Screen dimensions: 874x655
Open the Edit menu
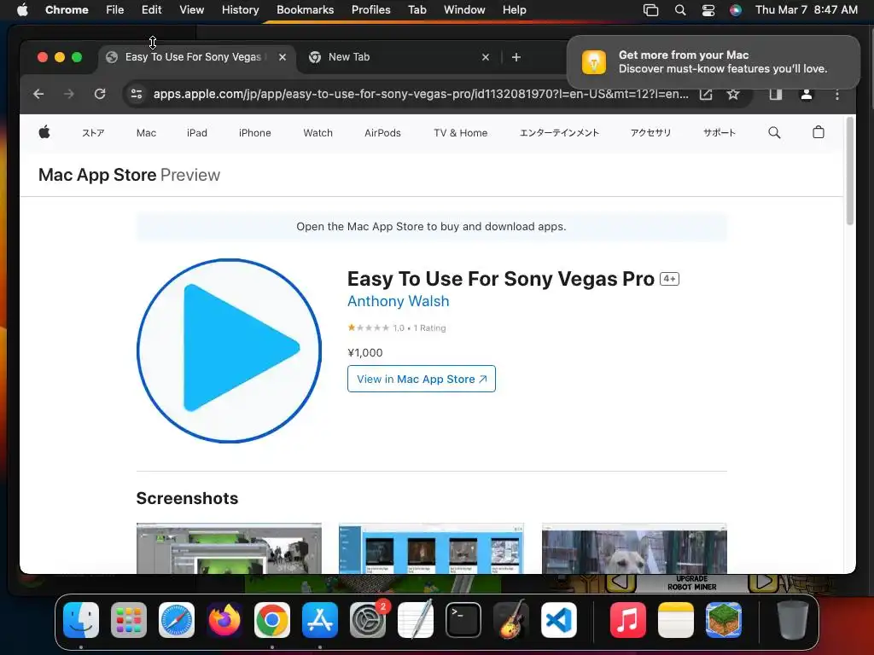(151, 9)
